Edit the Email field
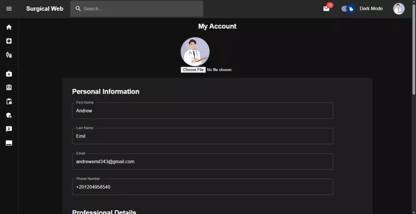The height and width of the screenshot is (214, 416). tap(203, 162)
